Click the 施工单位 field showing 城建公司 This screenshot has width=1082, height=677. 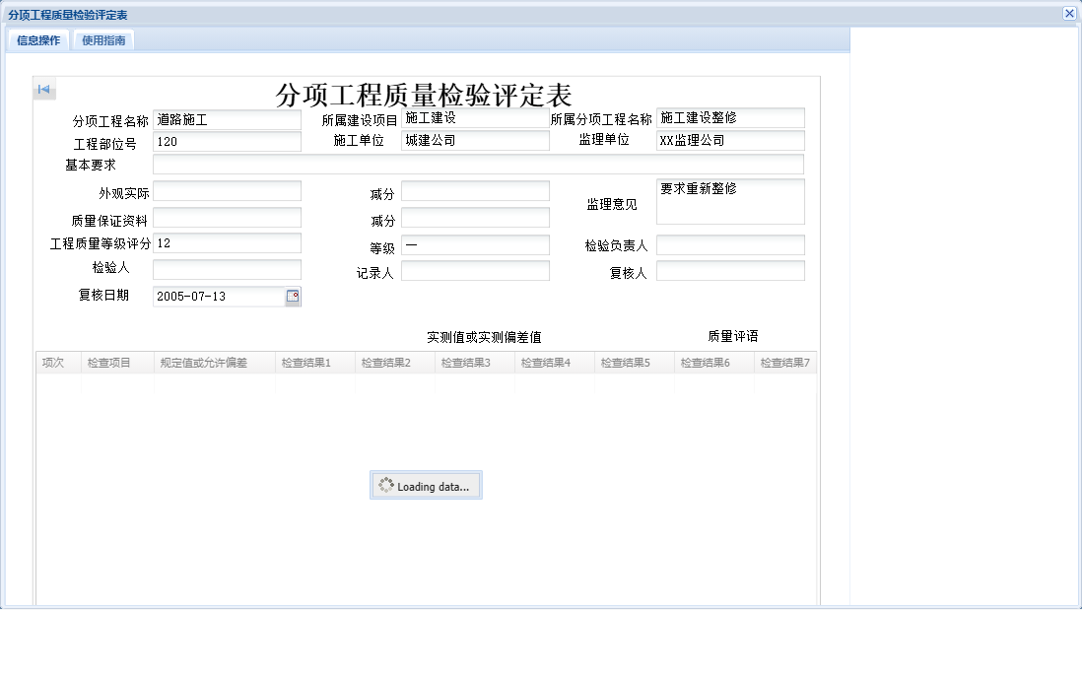click(474, 141)
